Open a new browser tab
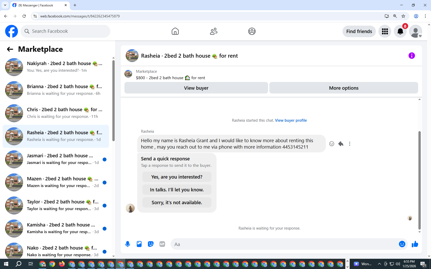The height and width of the screenshot is (269, 431). click(x=75, y=5)
